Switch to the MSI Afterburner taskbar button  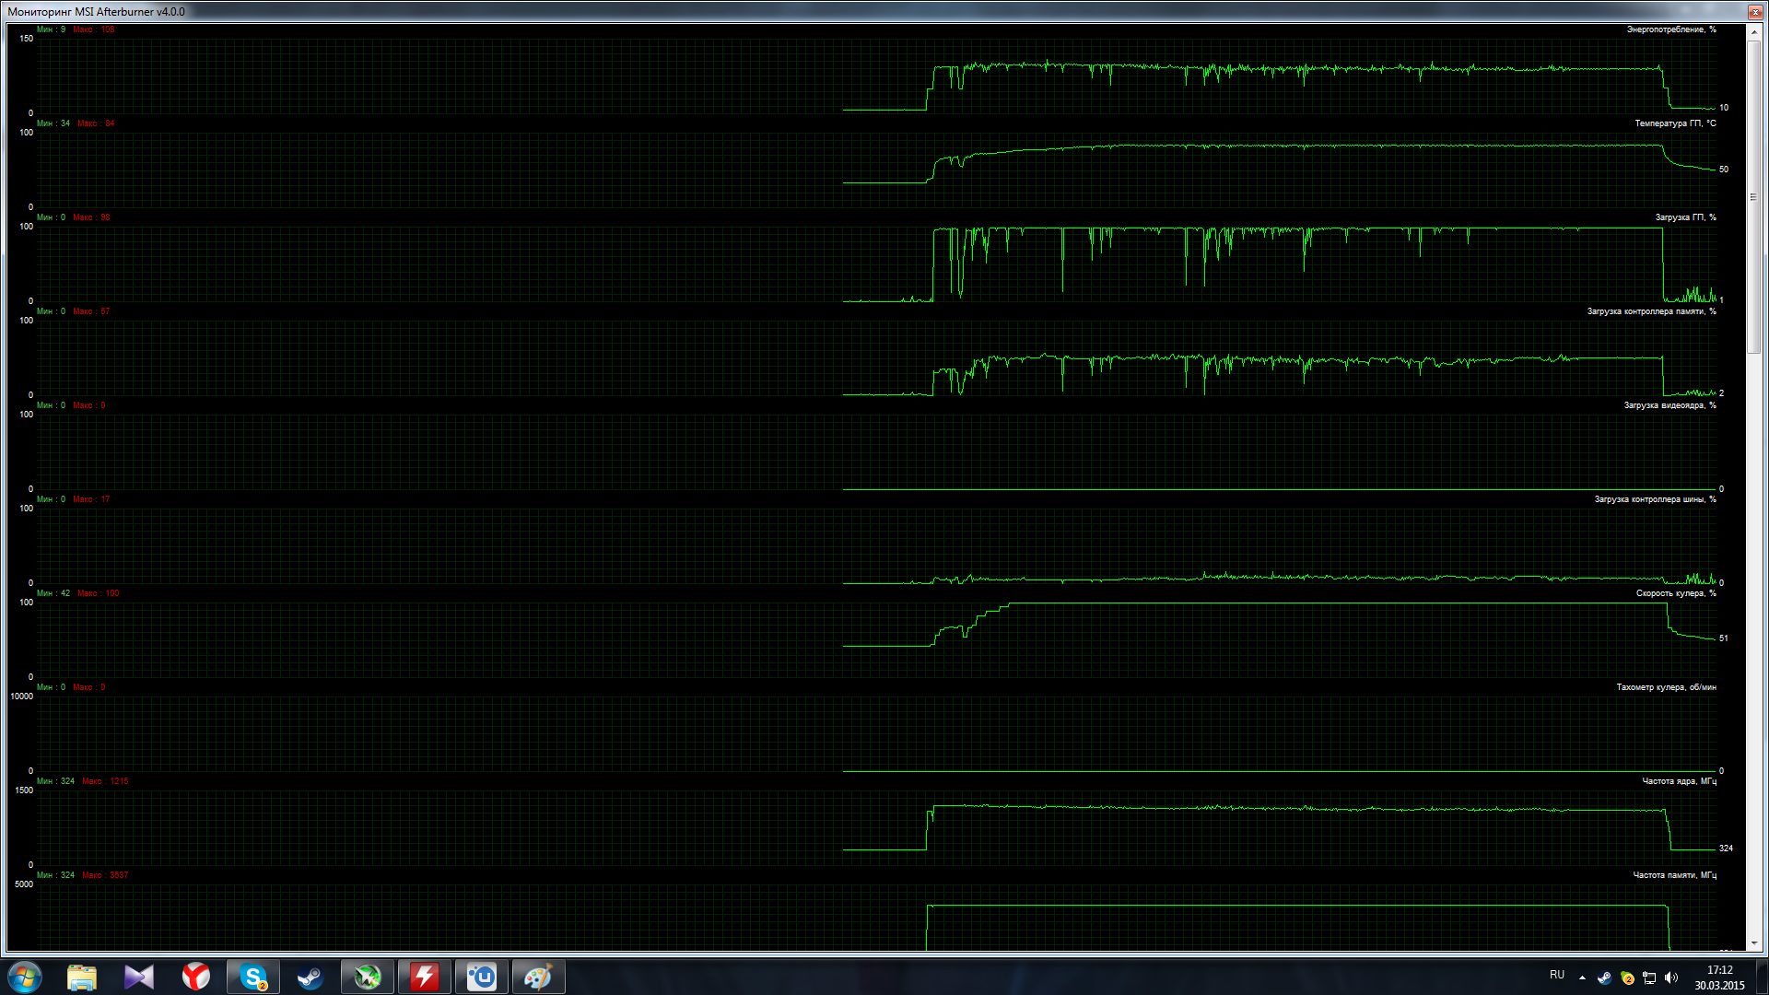click(368, 977)
